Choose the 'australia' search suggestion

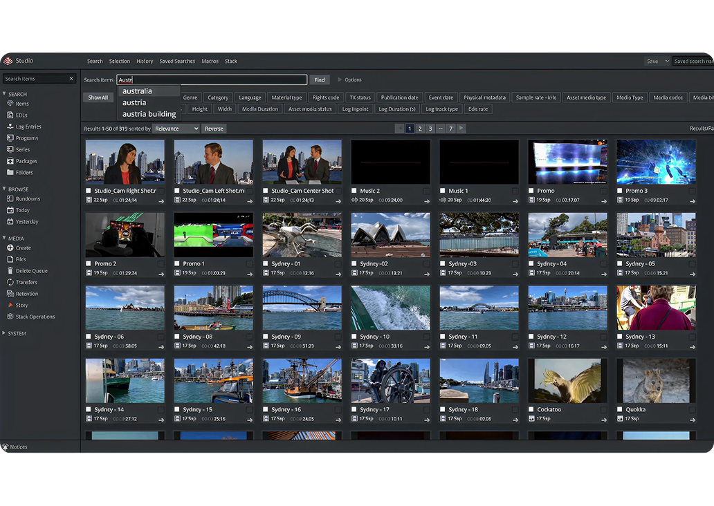coord(137,91)
